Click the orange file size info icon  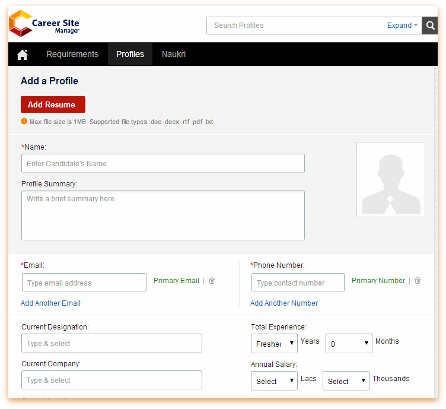pos(24,121)
